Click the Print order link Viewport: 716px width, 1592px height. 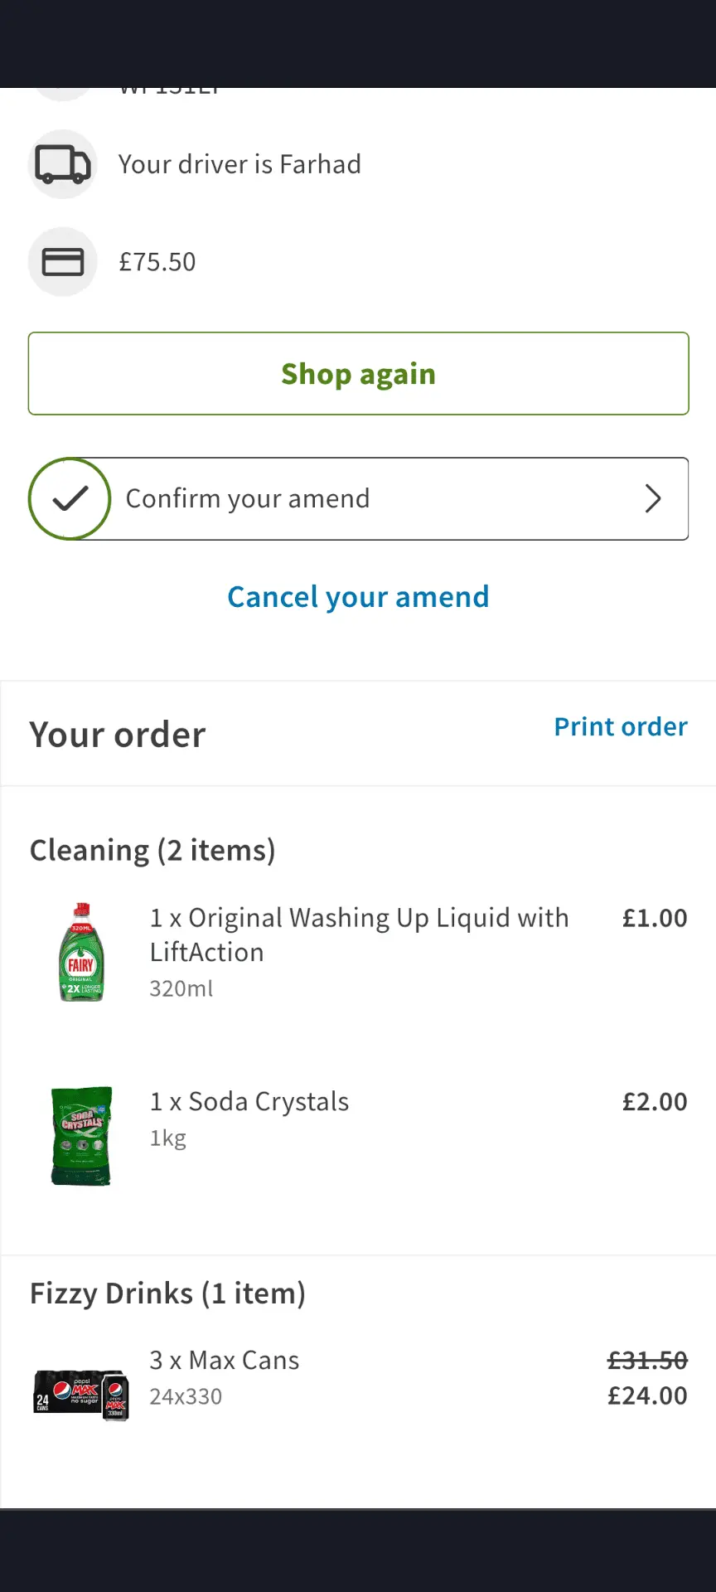click(x=621, y=726)
